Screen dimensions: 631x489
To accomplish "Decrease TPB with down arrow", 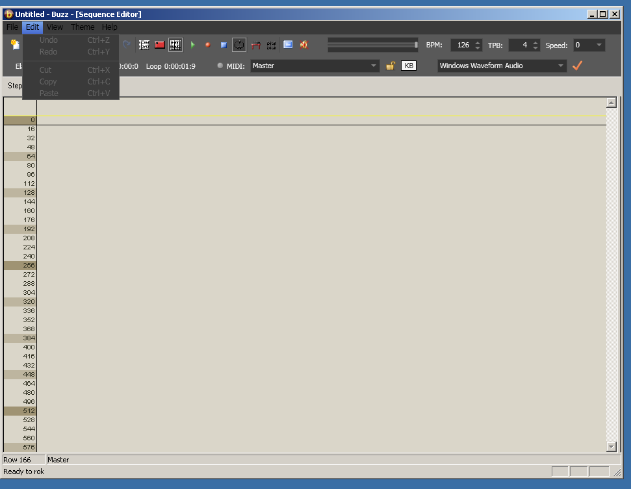I will pos(535,48).
